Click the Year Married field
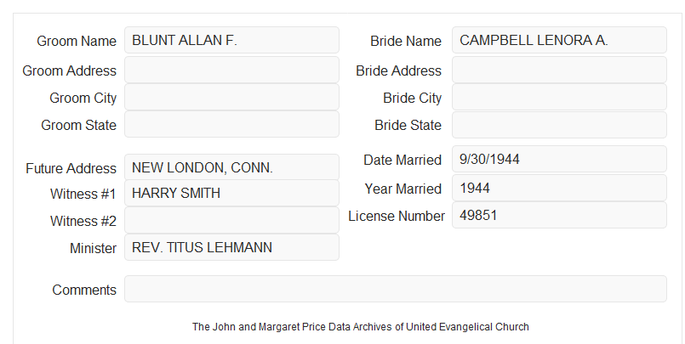 (559, 188)
